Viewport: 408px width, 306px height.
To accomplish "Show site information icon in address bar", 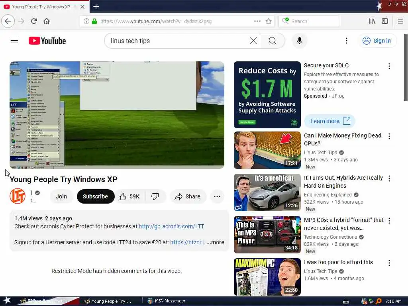I will pyautogui.click(x=86, y=22).
